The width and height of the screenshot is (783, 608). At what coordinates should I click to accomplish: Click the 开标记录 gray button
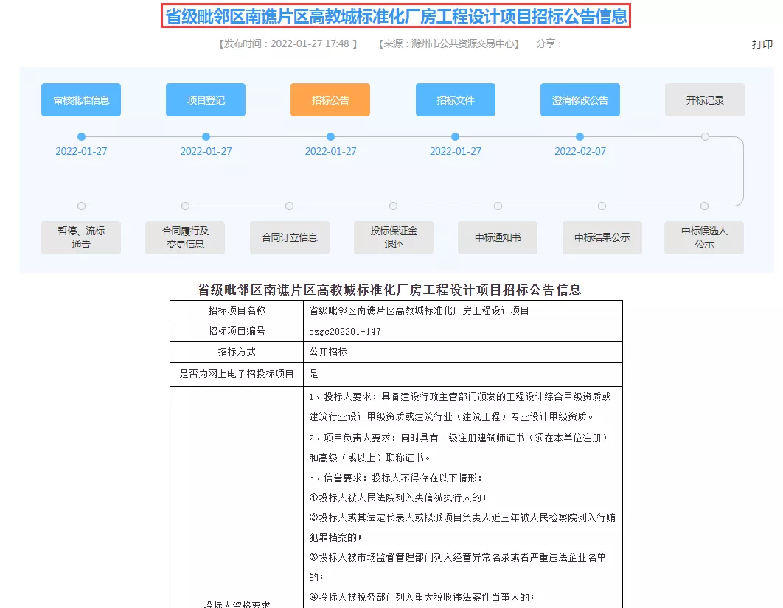(x=704, y=100)
